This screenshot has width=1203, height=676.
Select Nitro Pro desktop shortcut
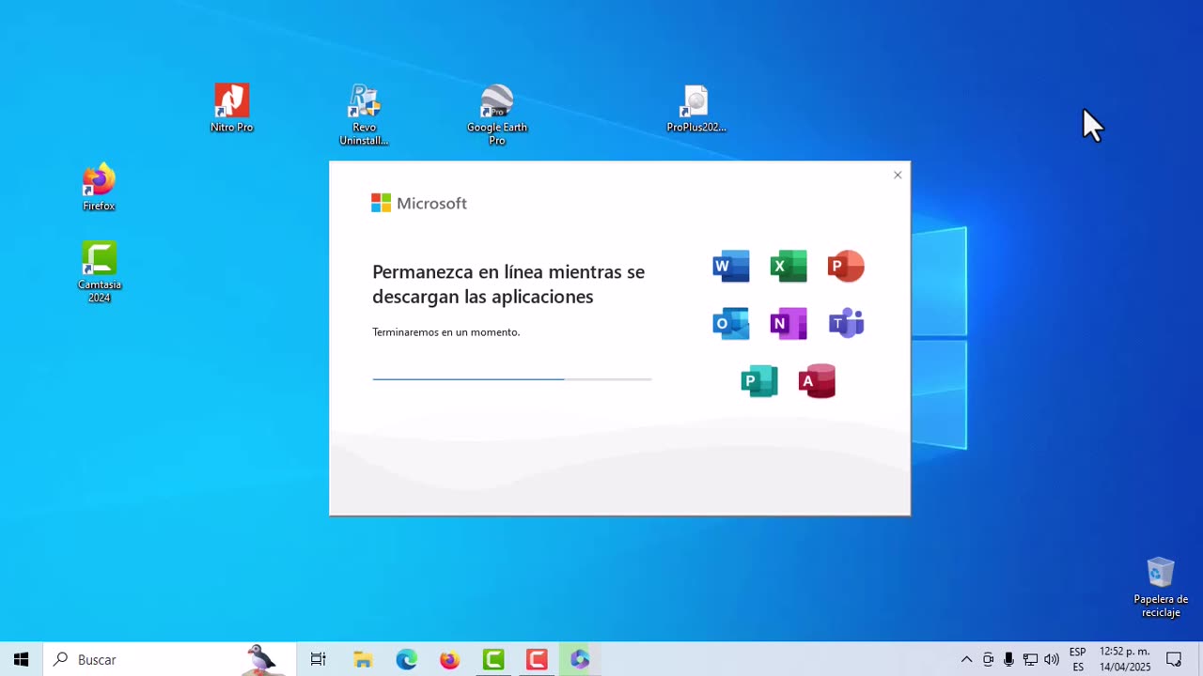(231, 108)
